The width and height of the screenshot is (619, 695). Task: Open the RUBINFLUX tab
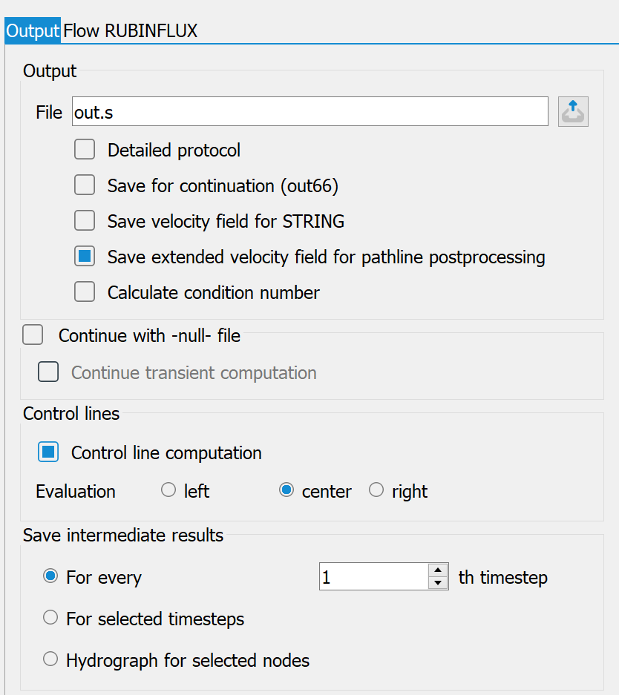pos(151,30)
